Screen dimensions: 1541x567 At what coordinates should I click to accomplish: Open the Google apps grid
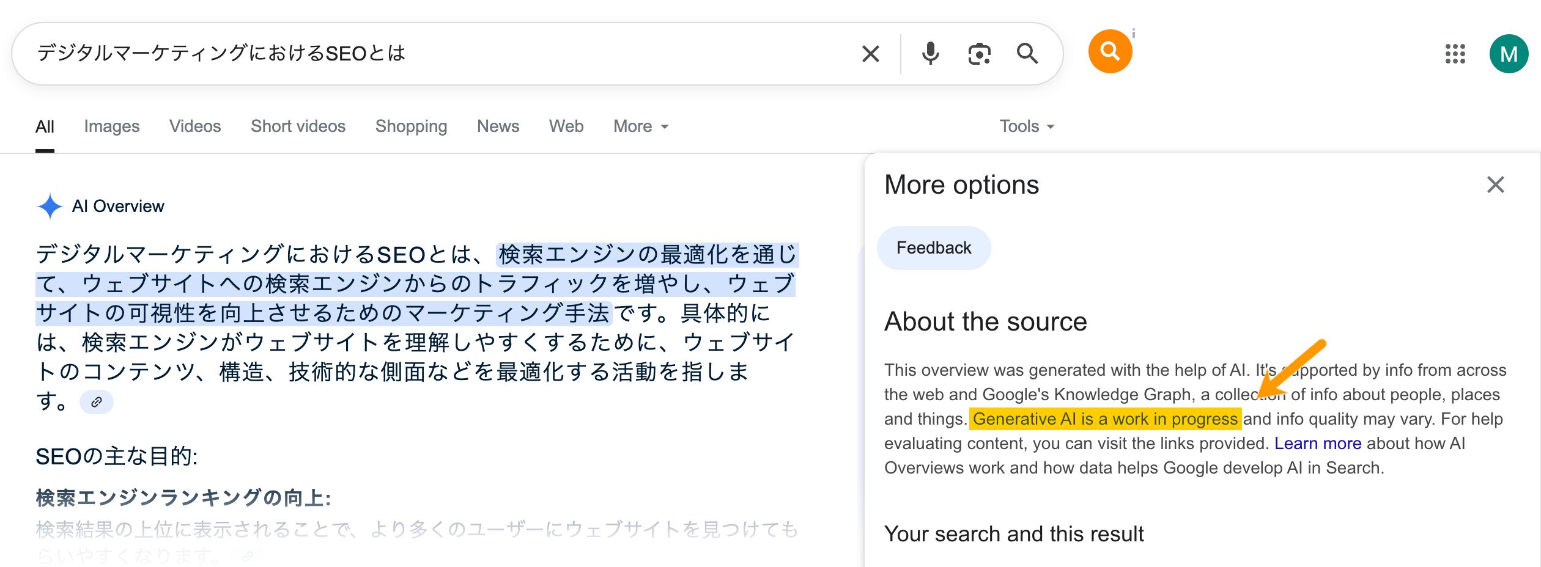1456,54
